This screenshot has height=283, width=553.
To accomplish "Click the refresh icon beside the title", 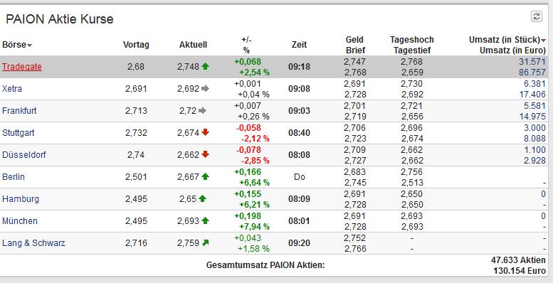I will point(537,16).
